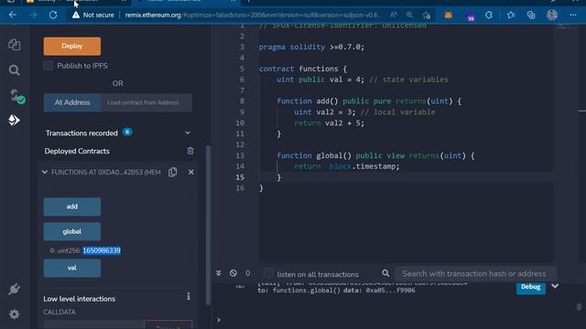Click the browser address bar URL

[x=253, y=15]
